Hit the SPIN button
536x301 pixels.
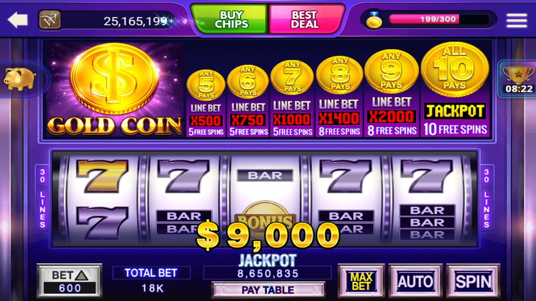pos(473,281)
